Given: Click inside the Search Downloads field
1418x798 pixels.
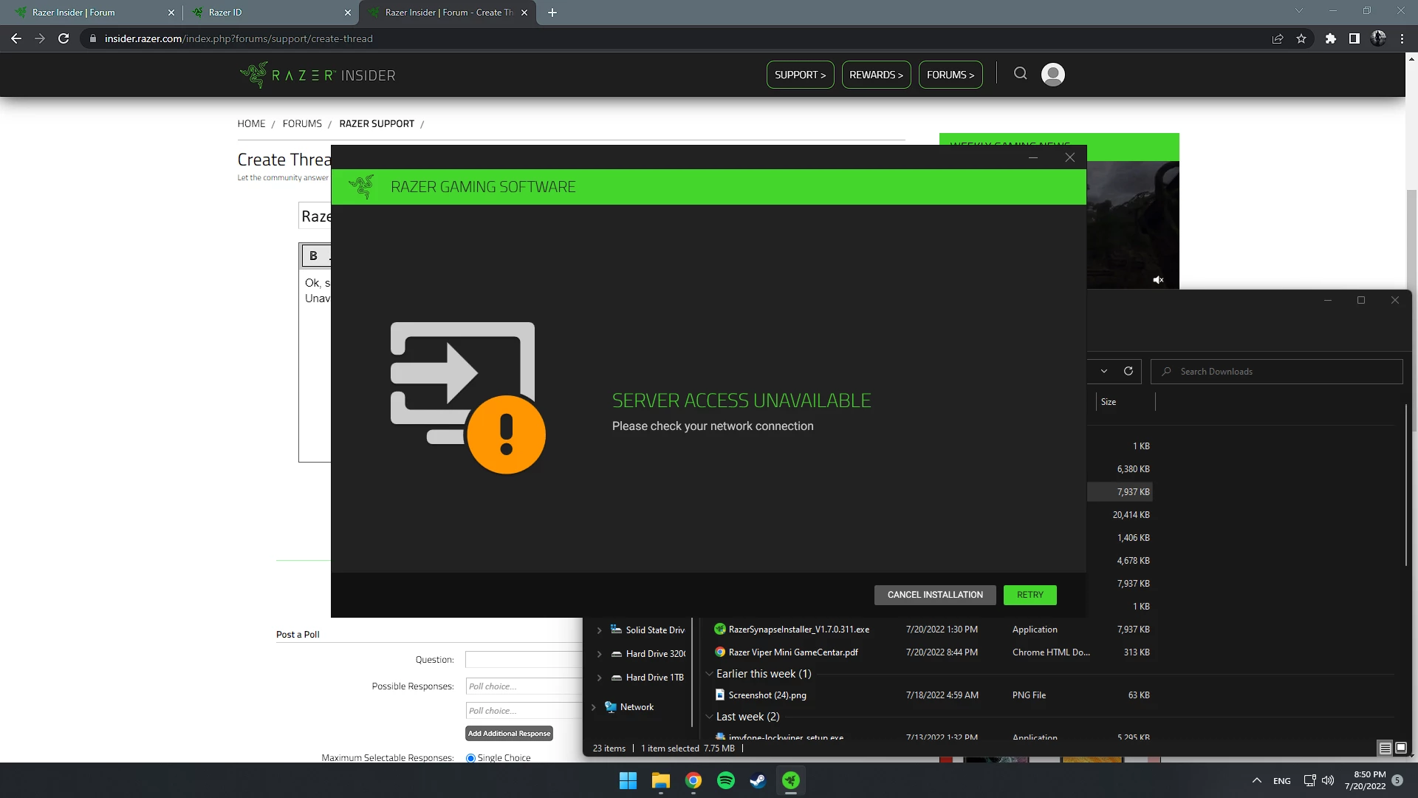Looking at the screenshot, I should click(1276, 371).
